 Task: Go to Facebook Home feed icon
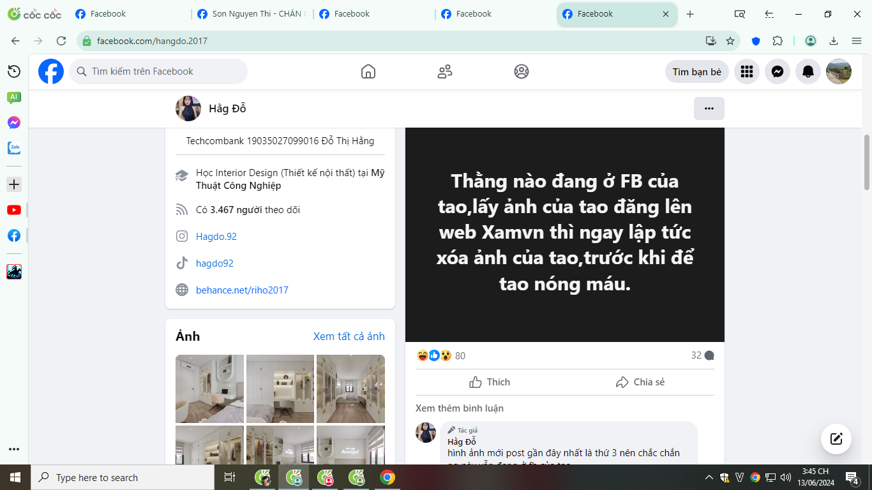tap(368, 71)
